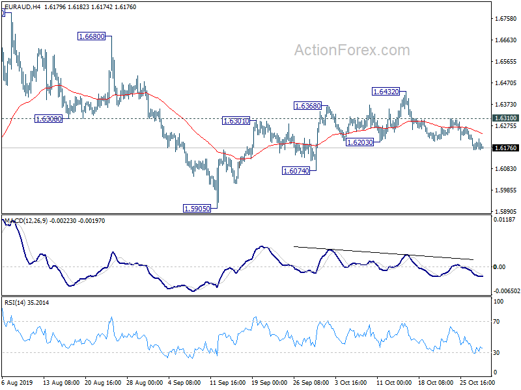Click the 3 Oct 16:00 date label
The height and width of the screenshot is (390, 521).
pos(351,382)
